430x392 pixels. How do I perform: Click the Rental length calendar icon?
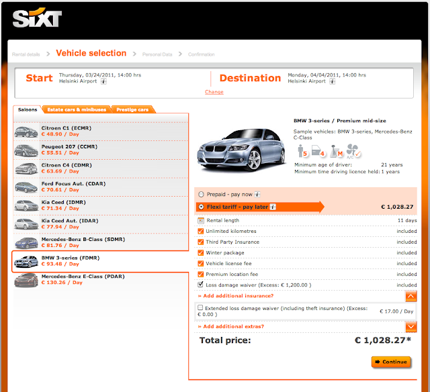[201, 221]
